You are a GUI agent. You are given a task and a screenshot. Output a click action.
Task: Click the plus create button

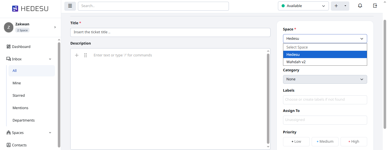(336, 6)
